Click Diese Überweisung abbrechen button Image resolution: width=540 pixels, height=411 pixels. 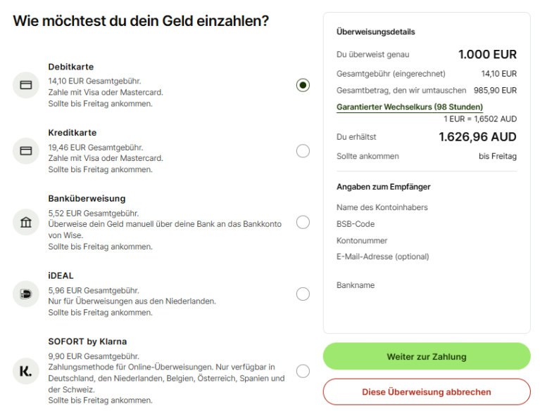click(x=427, y=392)
